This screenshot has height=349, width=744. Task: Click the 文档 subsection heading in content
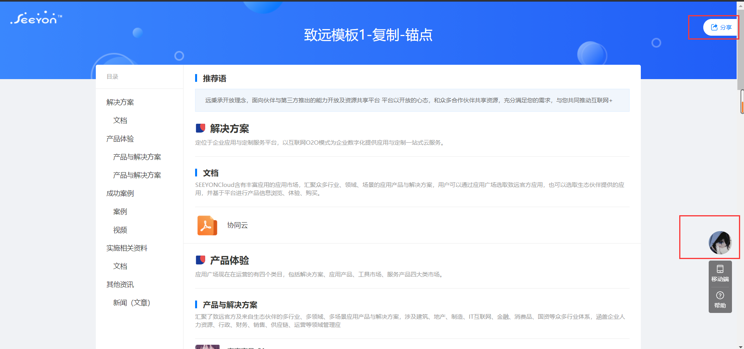[211, 173]
